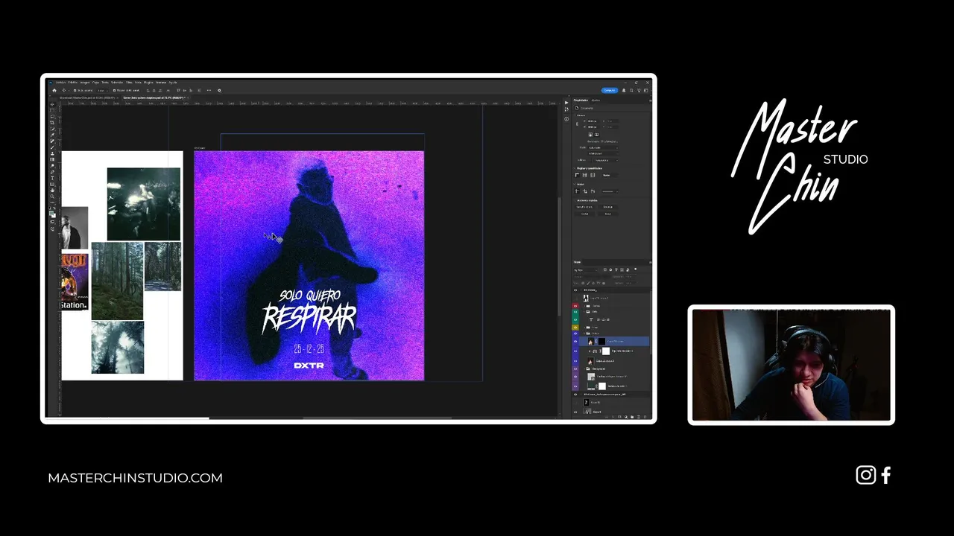The width and height of the screenshot is (954, 536).
Task: Expand the yellow-labeled layer group
Action: (584, 328)
